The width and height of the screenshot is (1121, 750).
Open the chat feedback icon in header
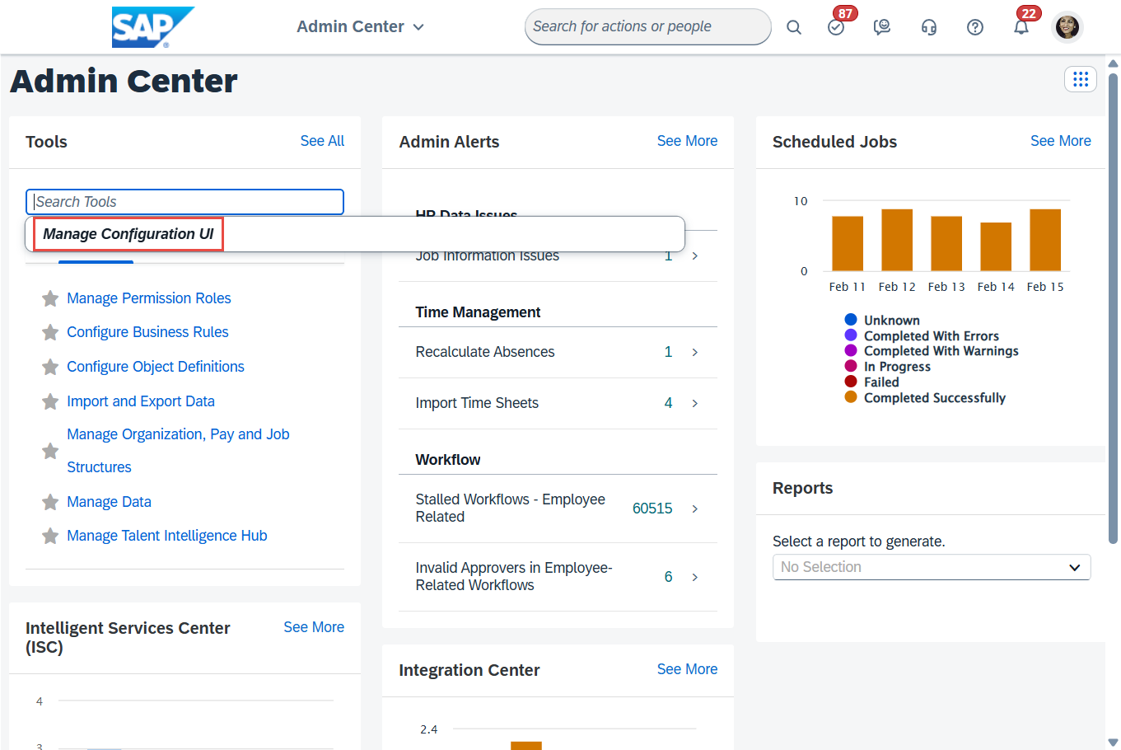click(x=882, y=27)
